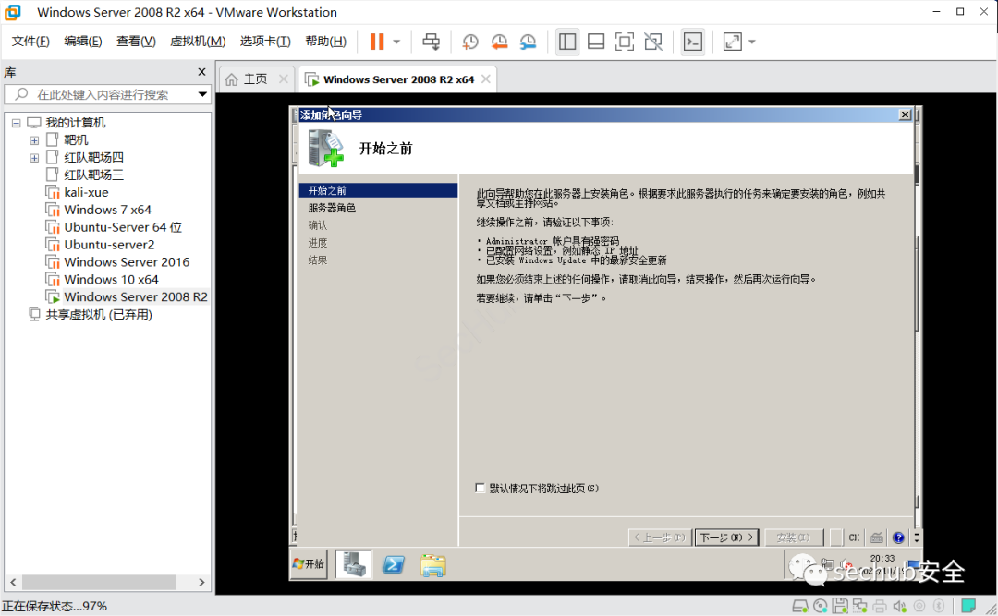This screenshot has height=616, width=998.
Task: Open the snapshot manager icon
Action: 528,42
